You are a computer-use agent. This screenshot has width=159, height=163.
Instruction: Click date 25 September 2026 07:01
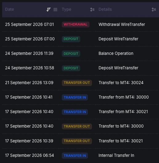coord(30,25)
